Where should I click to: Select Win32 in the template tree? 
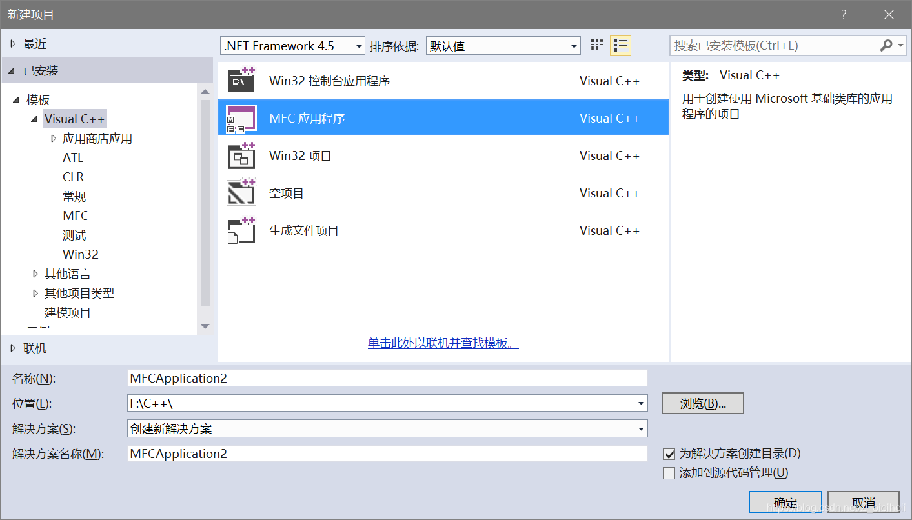point(81,254)
